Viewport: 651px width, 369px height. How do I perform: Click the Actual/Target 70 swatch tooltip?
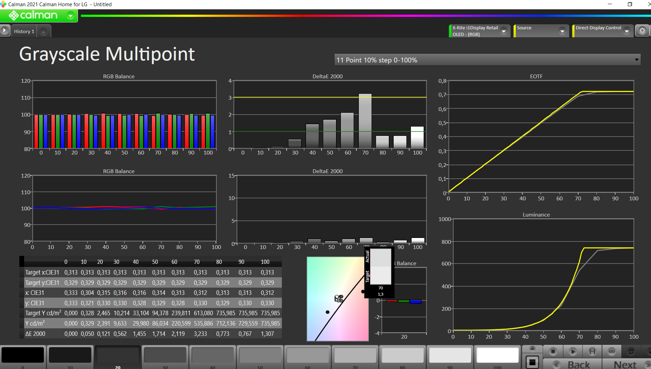coord(379,272)
